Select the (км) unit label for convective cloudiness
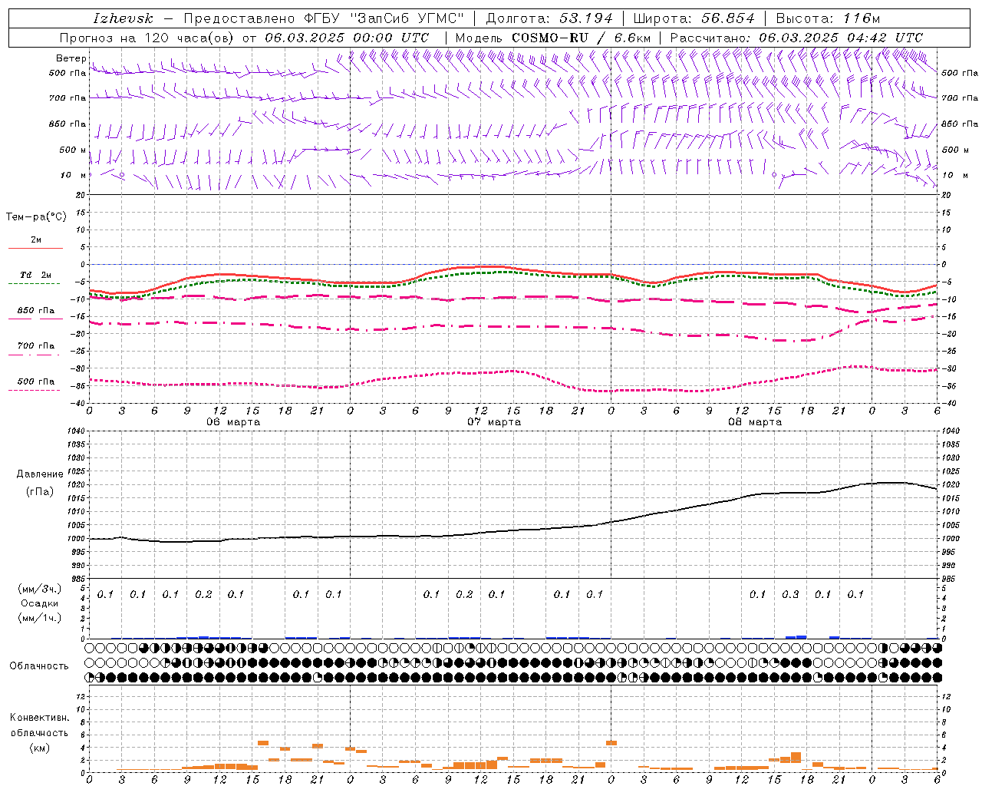Screen dimensions: 982x786 point(40,748)
